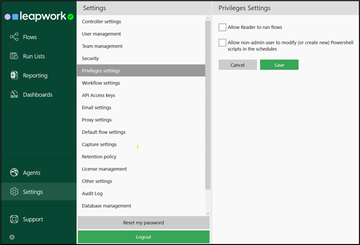Select the Agents globe icon
The image size is (360, 245).
coord(14,172)
